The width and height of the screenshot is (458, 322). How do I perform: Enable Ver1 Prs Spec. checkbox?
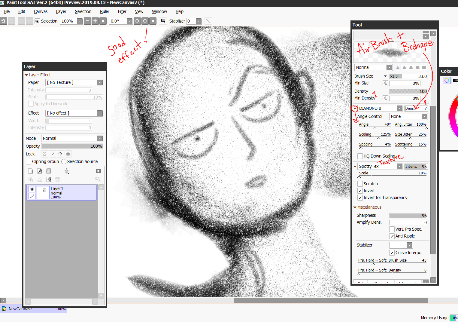coord(392,229)
